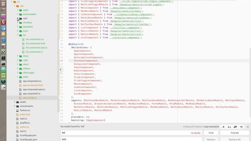Expand the checkbox folder
Screen dimensions: 251x141
point(18,23)
